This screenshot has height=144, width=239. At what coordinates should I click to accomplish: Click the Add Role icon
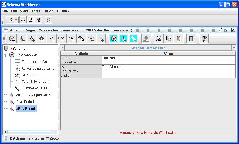146,39
